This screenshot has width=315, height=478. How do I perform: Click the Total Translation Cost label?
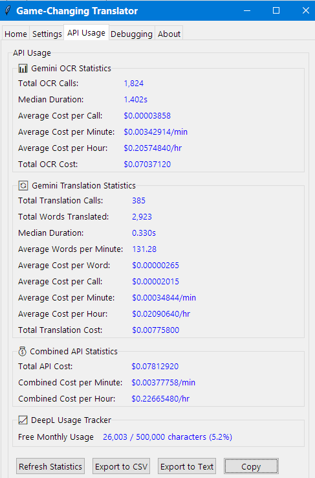(x=60, y=330)
